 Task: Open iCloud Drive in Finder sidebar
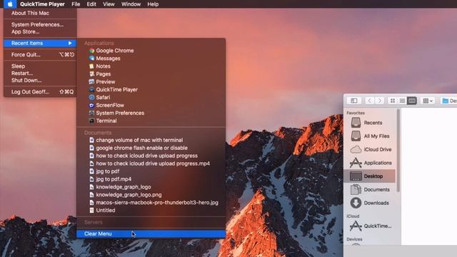[x=370, y=149]
